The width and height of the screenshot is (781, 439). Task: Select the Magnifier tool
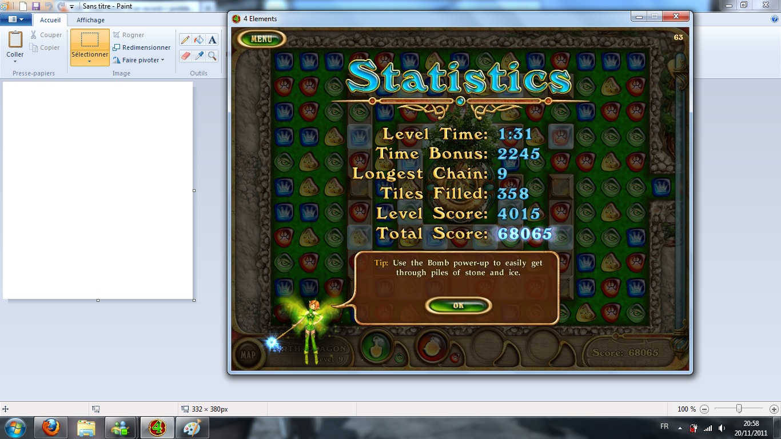[212, 55]
